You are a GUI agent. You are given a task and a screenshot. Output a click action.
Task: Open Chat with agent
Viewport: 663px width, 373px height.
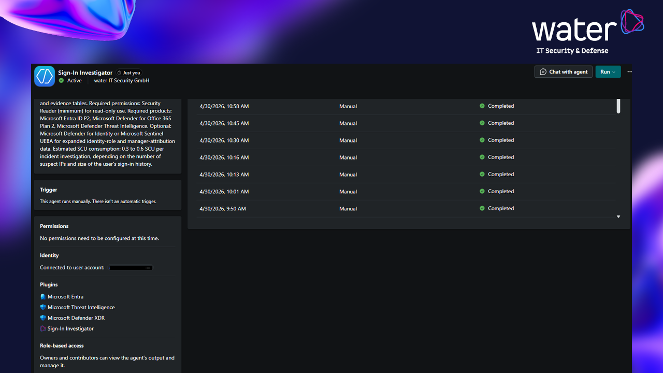click(x=564, y=72)
